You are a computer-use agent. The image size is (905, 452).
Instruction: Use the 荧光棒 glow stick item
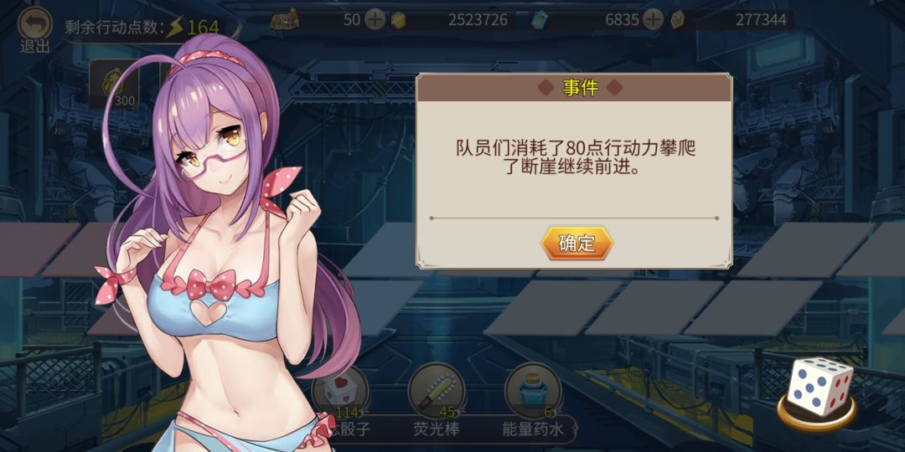[437, 391]
